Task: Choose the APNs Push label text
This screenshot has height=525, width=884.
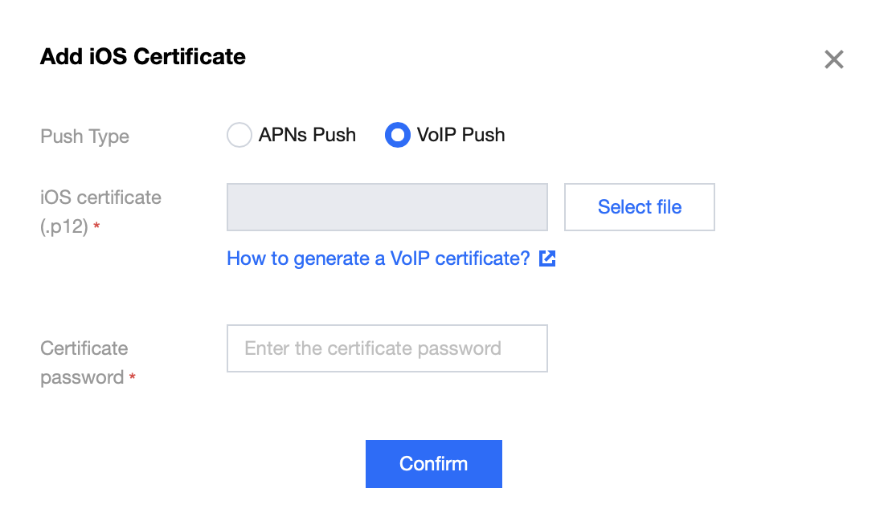Action: click(x=307, y=135)
